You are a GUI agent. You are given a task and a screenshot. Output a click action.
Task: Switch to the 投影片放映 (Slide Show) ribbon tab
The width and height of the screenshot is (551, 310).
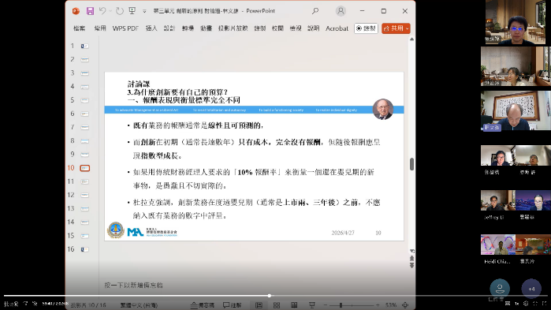pos(233,28)
